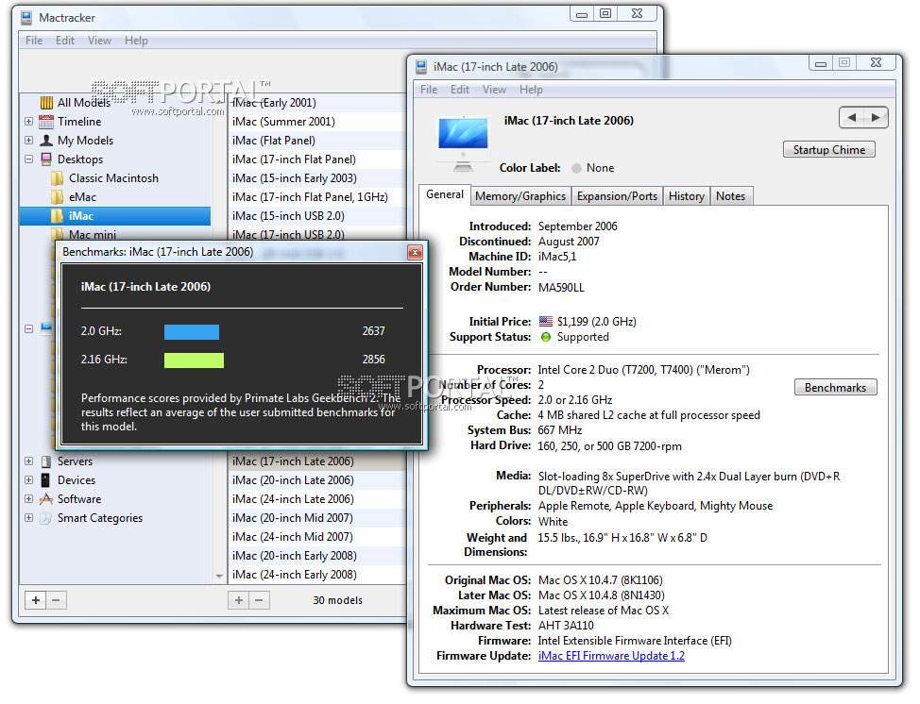Select iMac (20-inch Late 2006) row

(x=317, y=480)
